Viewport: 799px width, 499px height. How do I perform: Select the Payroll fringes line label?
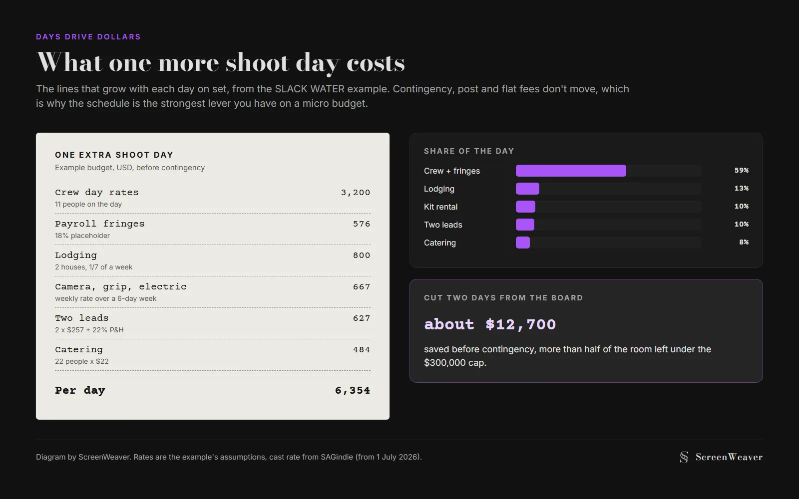tap(100, 224)
